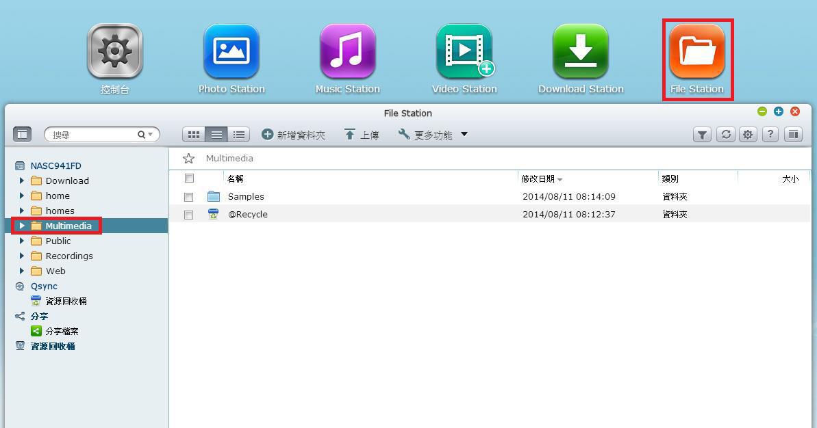Screen dimensions: 817x428
Task: Minimize the File Station window
Action: coord(762,111)
